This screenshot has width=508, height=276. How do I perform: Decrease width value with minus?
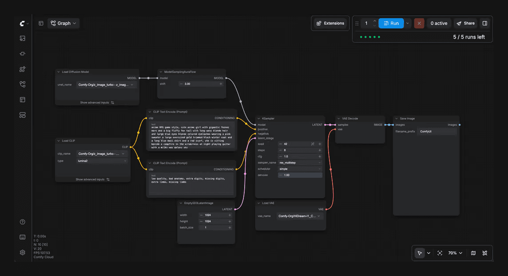201,215
